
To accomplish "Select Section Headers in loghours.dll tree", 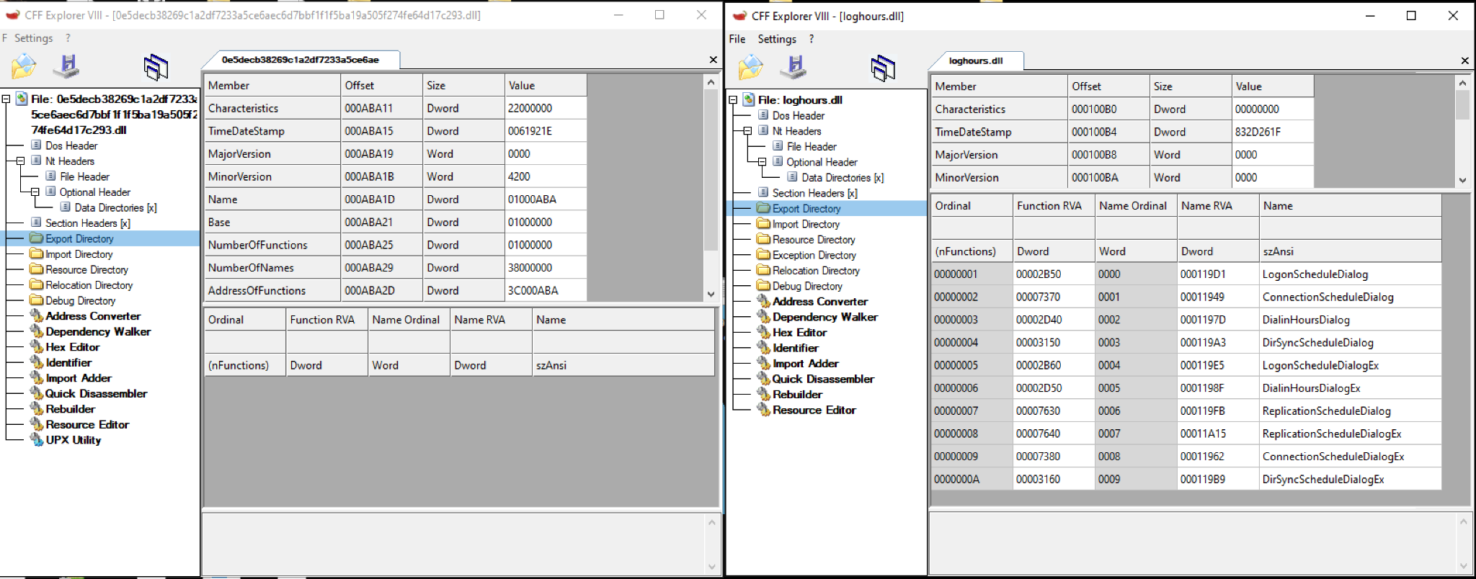I will pyautogui.click(x=815, y=193).
